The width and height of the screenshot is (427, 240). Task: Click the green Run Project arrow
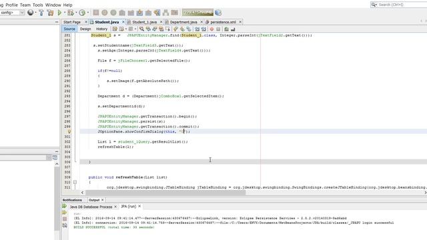click(59, 13)
